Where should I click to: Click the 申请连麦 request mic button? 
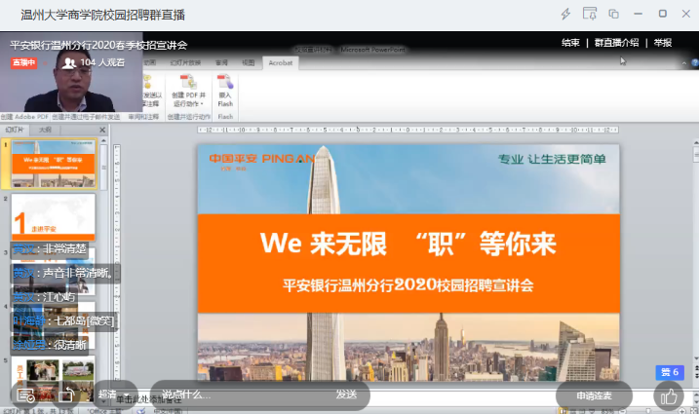(594, 395)
